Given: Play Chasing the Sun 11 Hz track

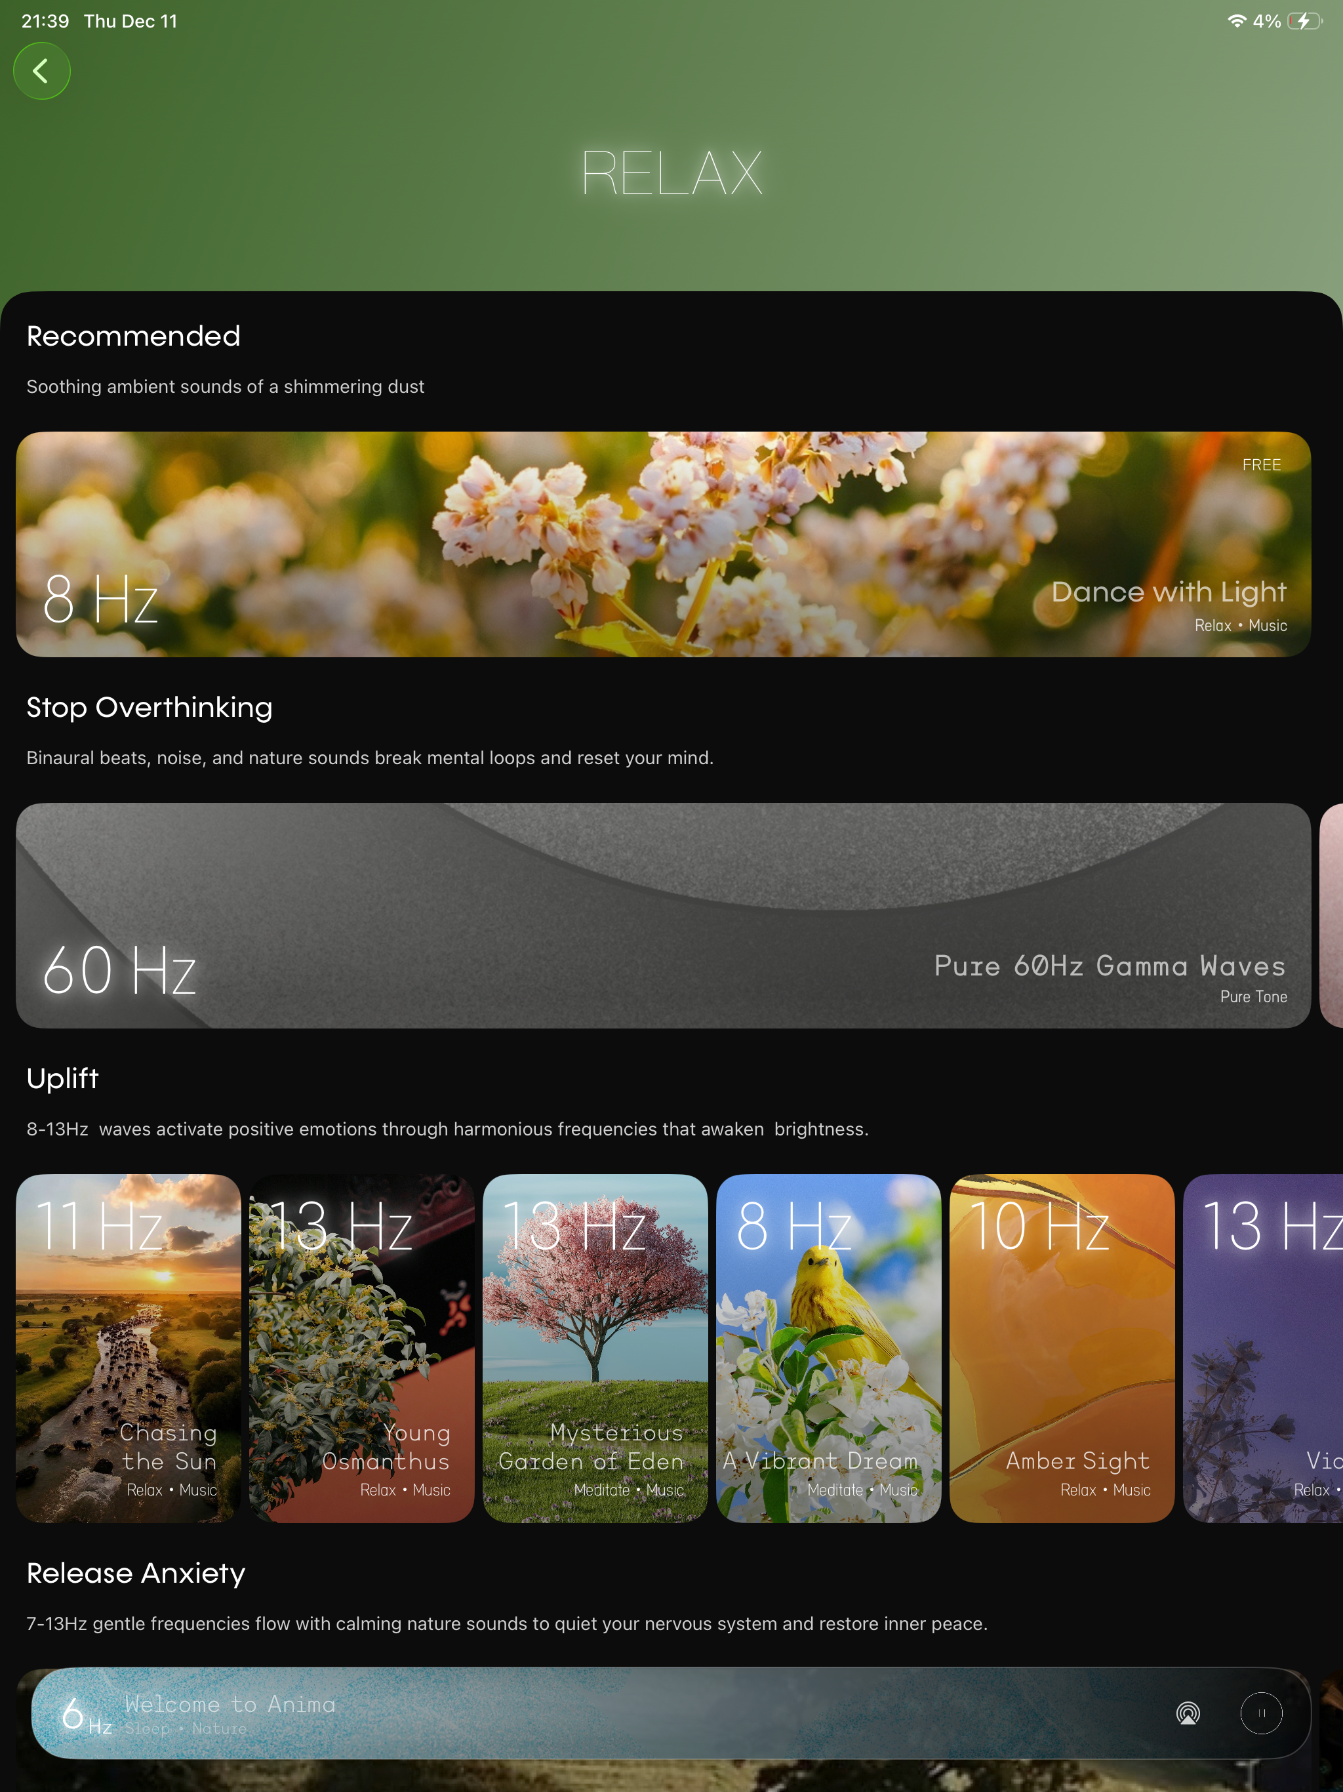Looking at the screenshot, I should click(x=128, y=1348).
